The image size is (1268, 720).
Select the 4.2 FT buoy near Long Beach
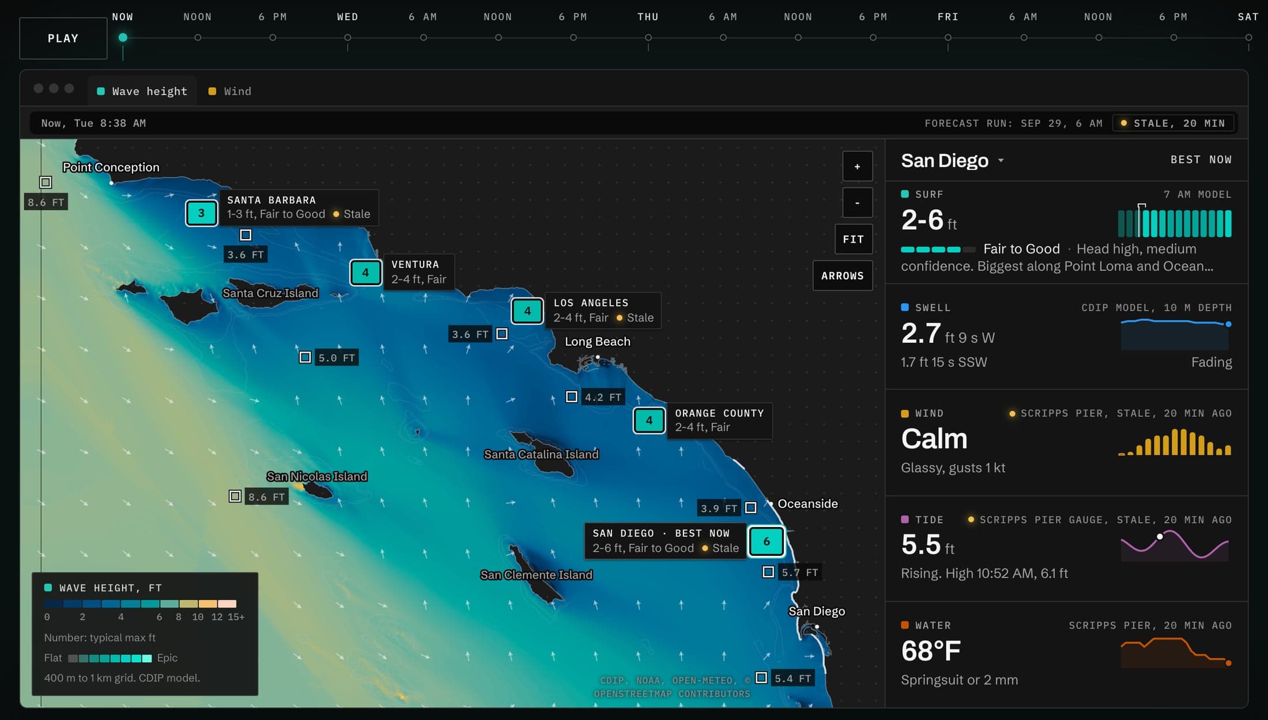click(x=571, y=397)
